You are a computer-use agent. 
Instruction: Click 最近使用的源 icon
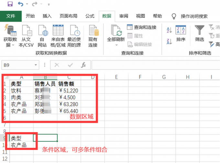74,30
